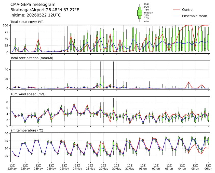Viewport: 215px width, 173px height.
Task: Click the Total cloud cover panel title
Action: click(27, 22)
